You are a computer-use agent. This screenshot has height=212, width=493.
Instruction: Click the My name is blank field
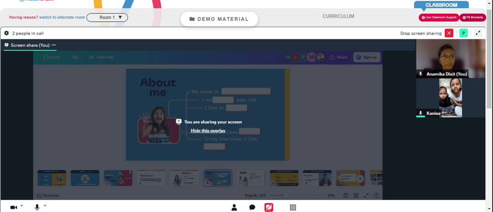click(x=246, y=92)
